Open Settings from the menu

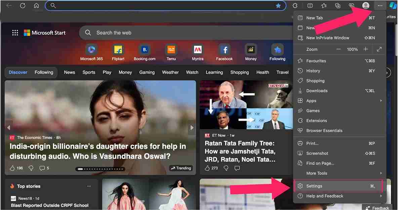[338, 186]
